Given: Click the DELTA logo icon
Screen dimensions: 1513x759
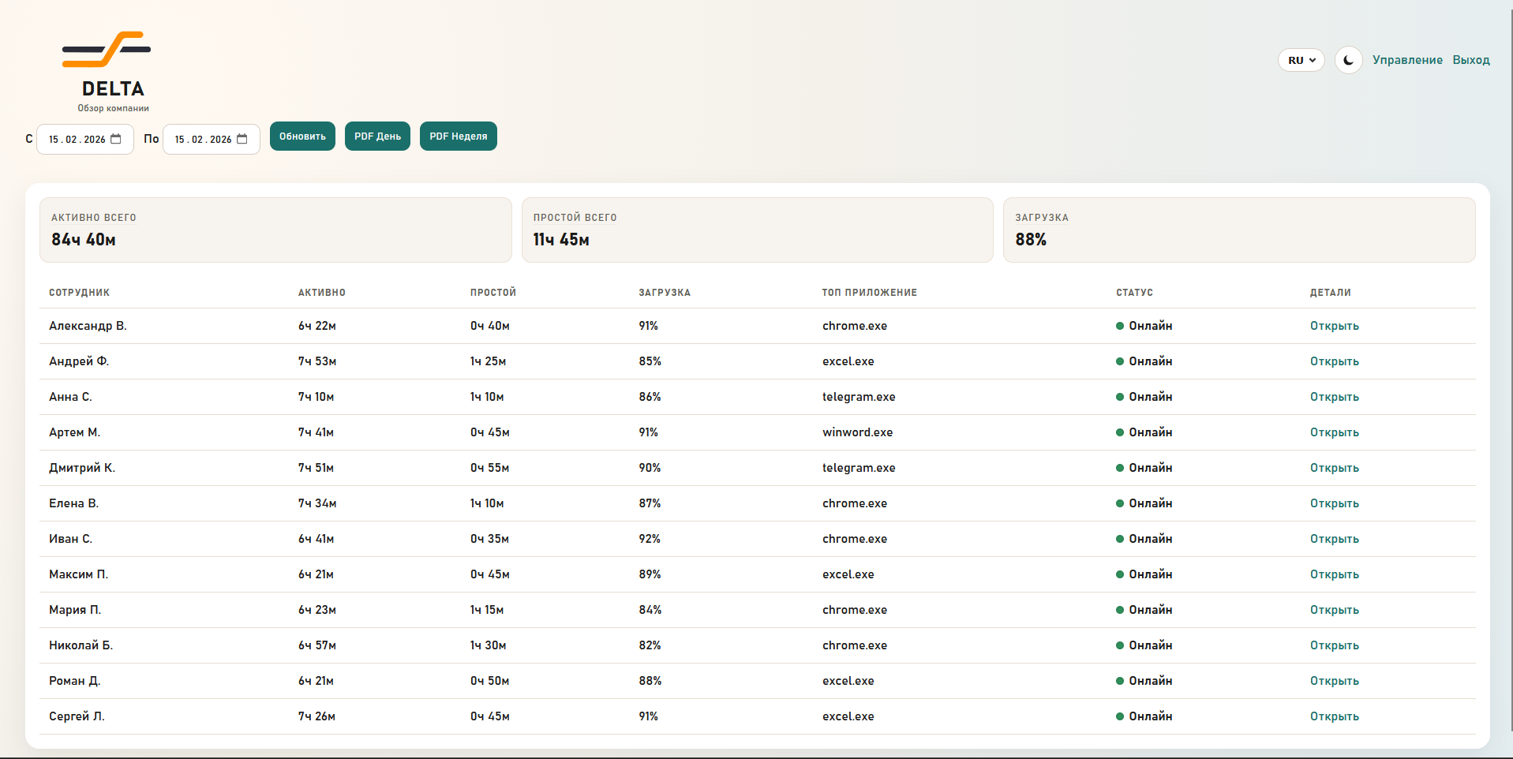Looking at the screenshot, I should [x=107, y=49].
